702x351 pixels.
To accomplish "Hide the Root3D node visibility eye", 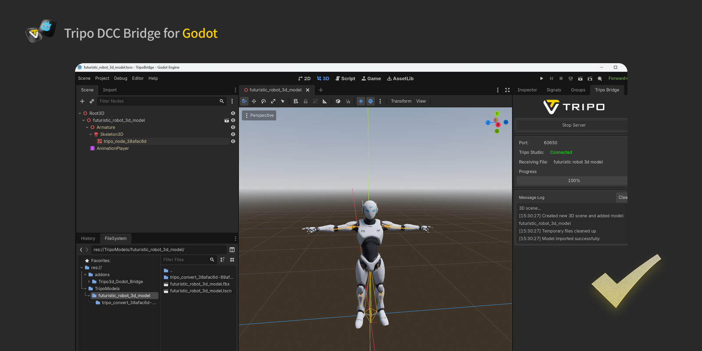I will pyautogui.click(x=233, y=113).
